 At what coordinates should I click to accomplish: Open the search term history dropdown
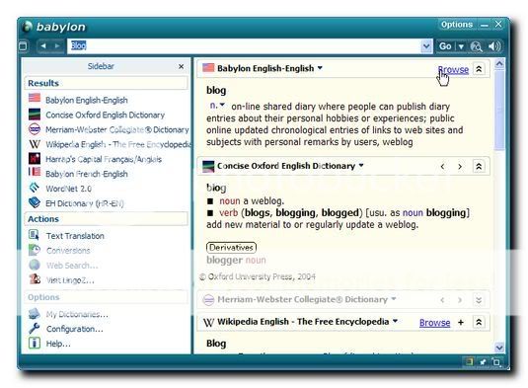tap(426, 45)
